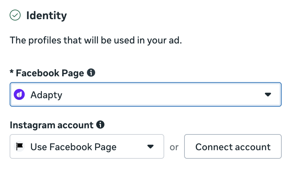
Task: Click the Facebook Page field label
Action: coord(50,73)
